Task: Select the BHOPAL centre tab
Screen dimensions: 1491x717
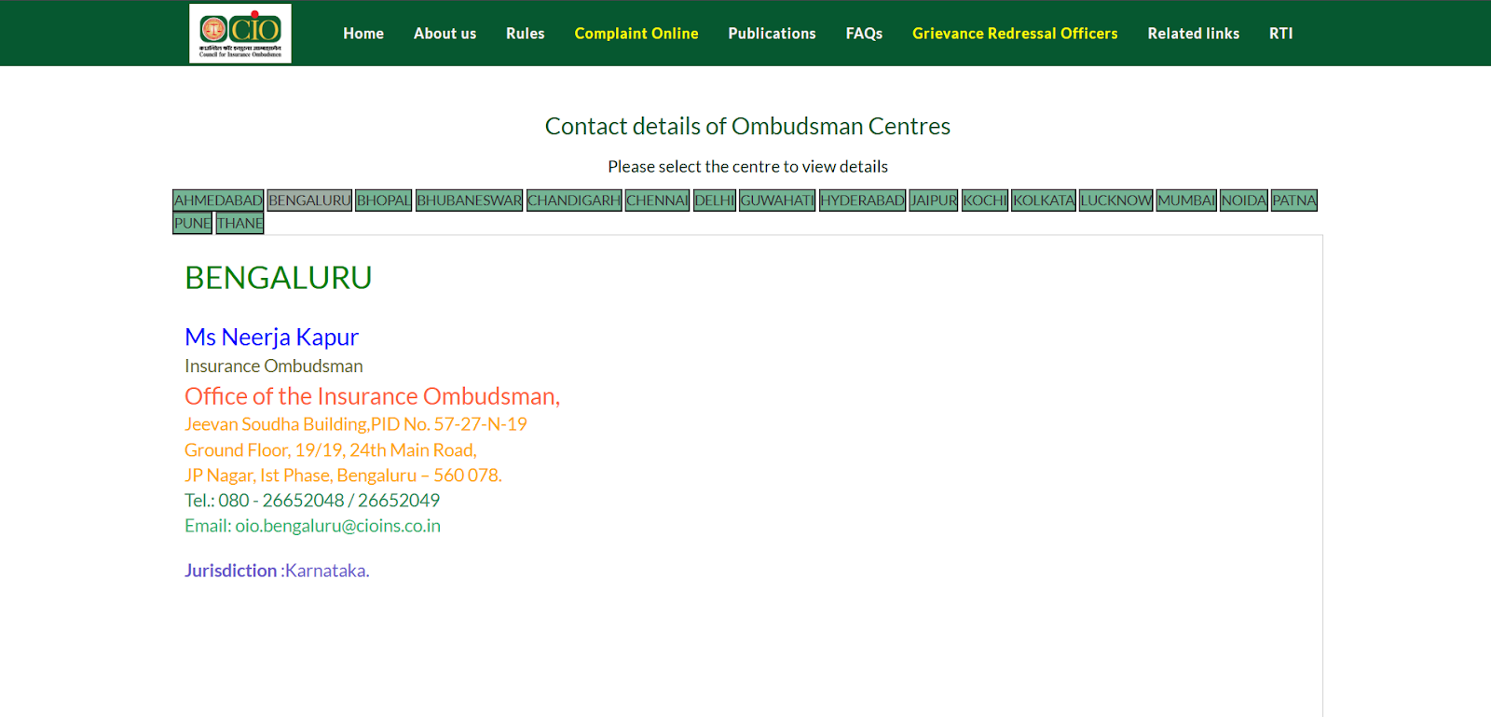Action: point(383,200)
